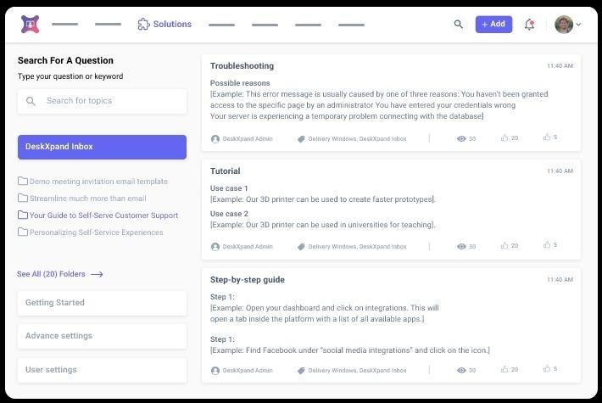Click the folder icon beside Demo meeting invitation email template
Image resolution: width=602 pixels, height=403 pixels.
(x=22, y=182)
